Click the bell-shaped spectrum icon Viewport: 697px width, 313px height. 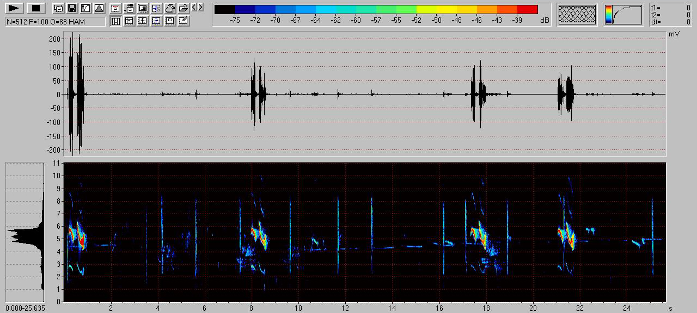coord(99,8)
